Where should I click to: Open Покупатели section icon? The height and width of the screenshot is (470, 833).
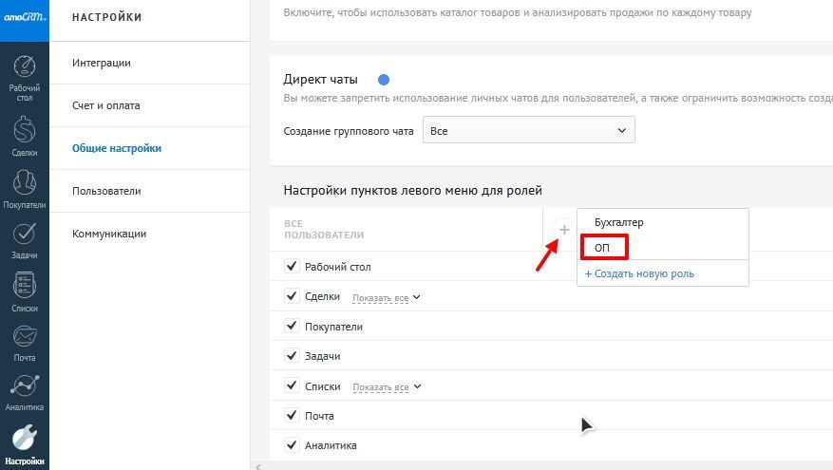click(25, 187)
